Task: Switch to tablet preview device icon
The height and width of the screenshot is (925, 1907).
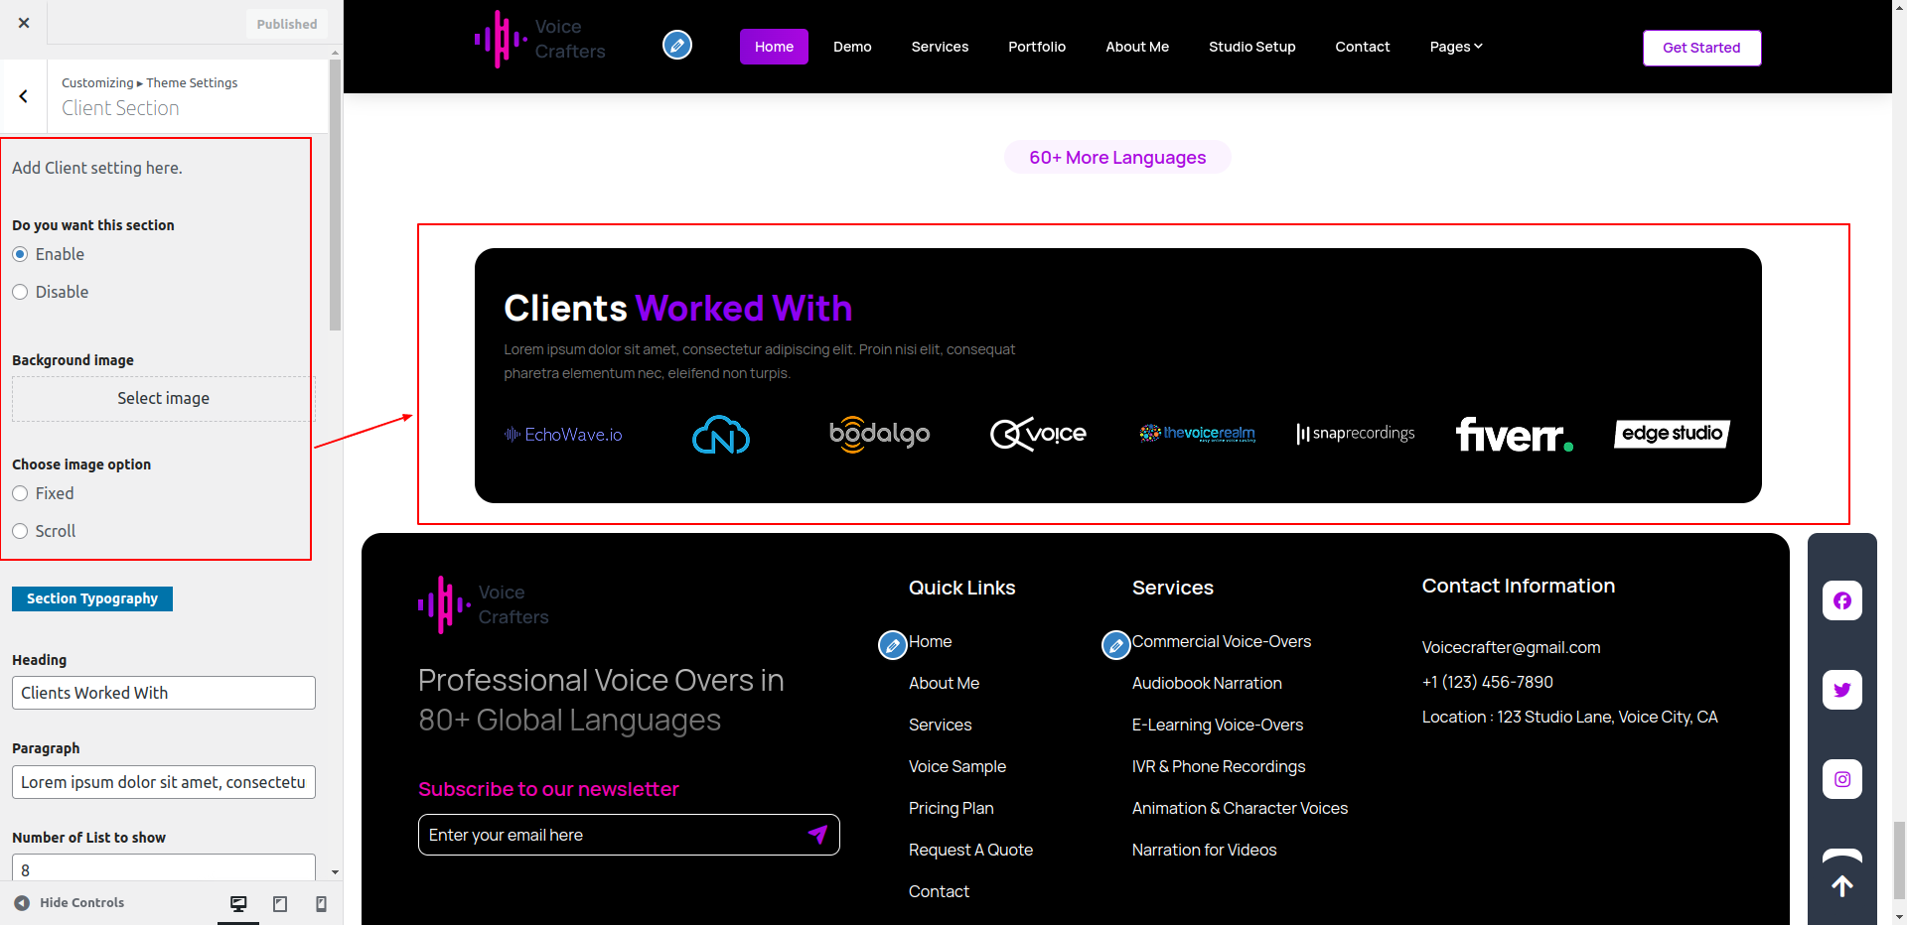Action: point(280,903)
